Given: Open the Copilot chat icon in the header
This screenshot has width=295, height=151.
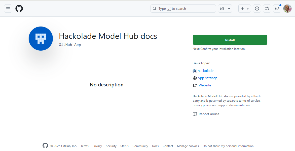Looking at the screenshot, I should [x=222, y=8].
